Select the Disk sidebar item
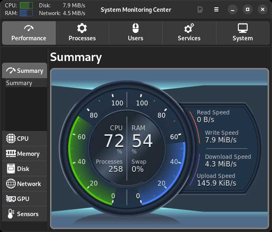Viewport: 272px width, 232px height. point(24,169)
